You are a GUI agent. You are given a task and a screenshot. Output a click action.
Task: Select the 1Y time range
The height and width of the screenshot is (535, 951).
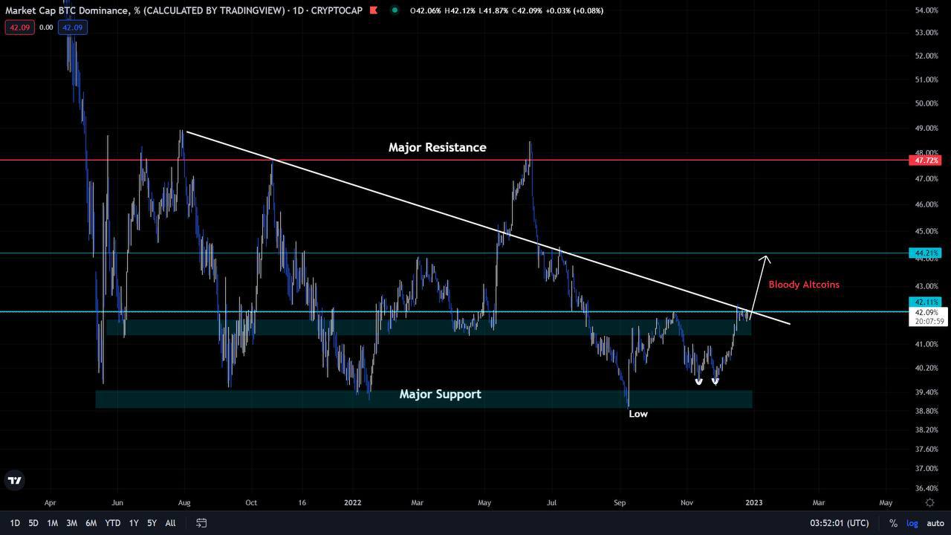134,523
